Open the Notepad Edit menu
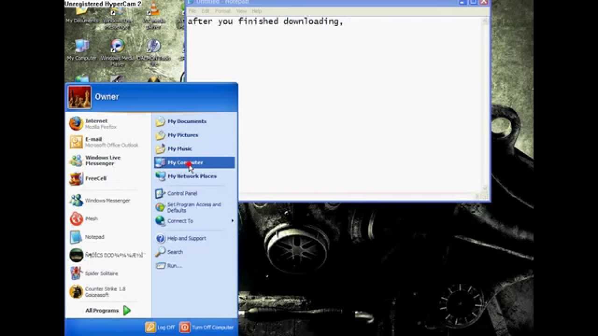This screenshot has height=336, width=598. pos(206,11)
